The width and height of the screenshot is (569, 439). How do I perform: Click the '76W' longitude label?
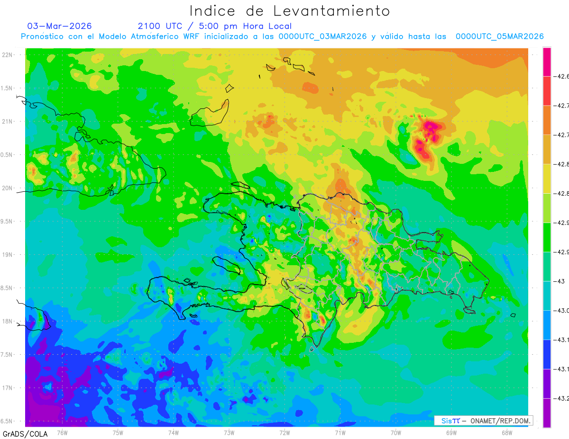(62, 432)
